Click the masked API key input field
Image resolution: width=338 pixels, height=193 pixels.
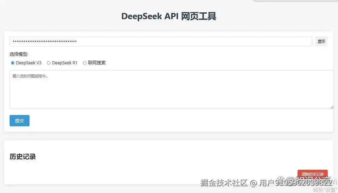[161, 41]
